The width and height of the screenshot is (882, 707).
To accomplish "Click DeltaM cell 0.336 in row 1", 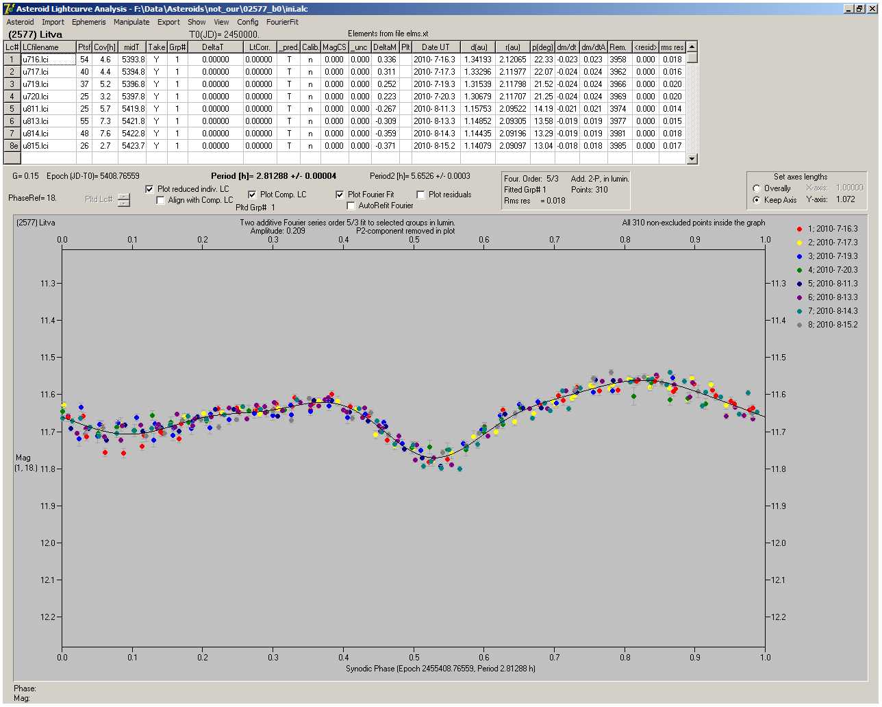I will [385, 60].
